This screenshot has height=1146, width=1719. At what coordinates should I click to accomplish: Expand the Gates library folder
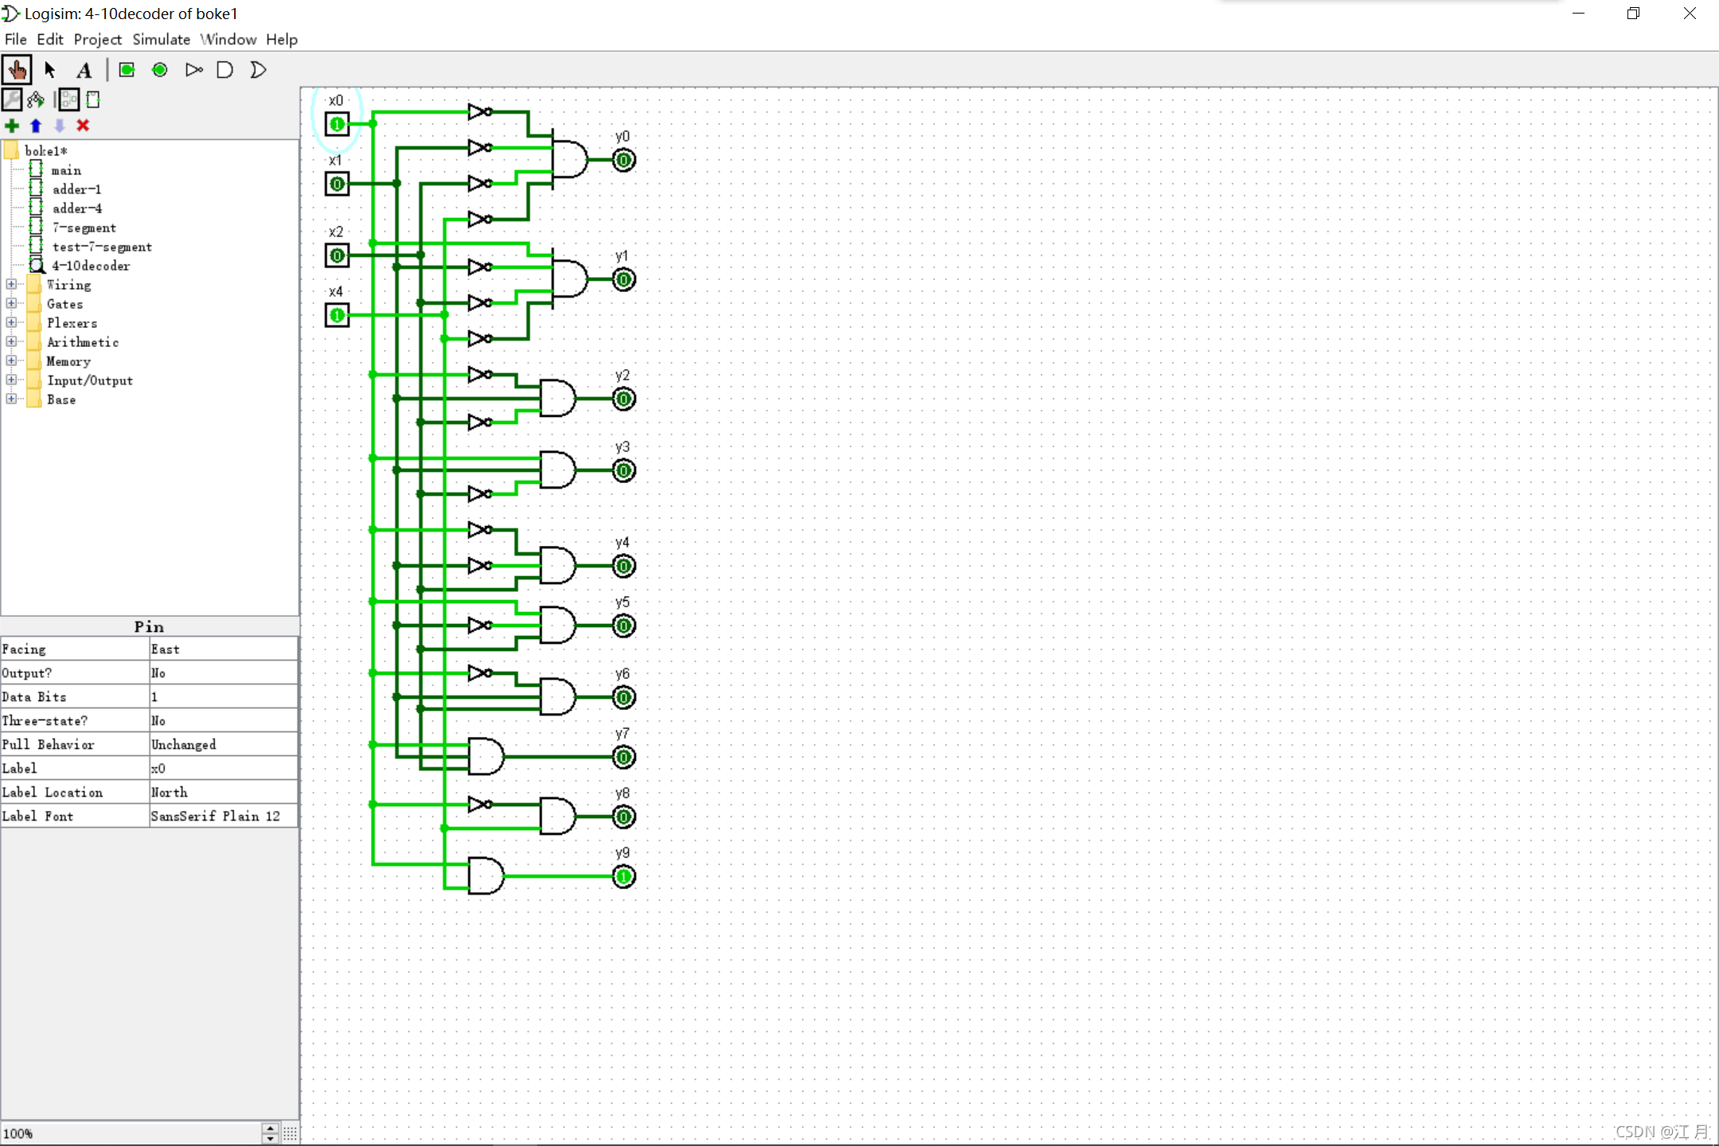pos(11,303)
